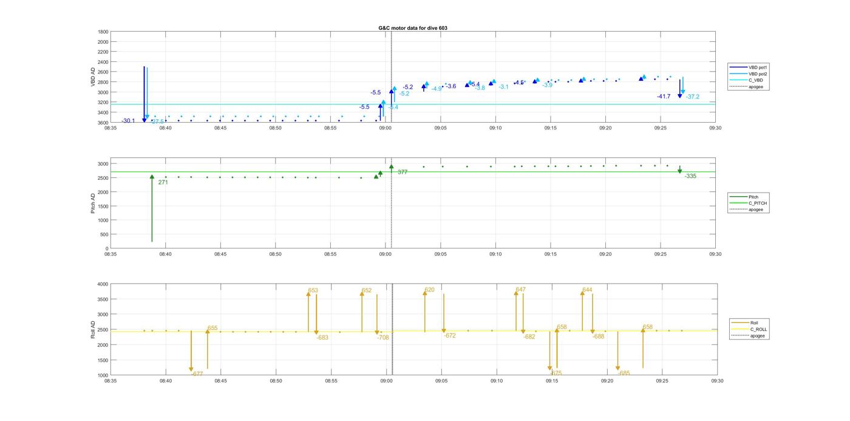Screen dimensions: 850x421
Task: Click the 'Roll AD' y-axis label
Action: coord(93,329)
